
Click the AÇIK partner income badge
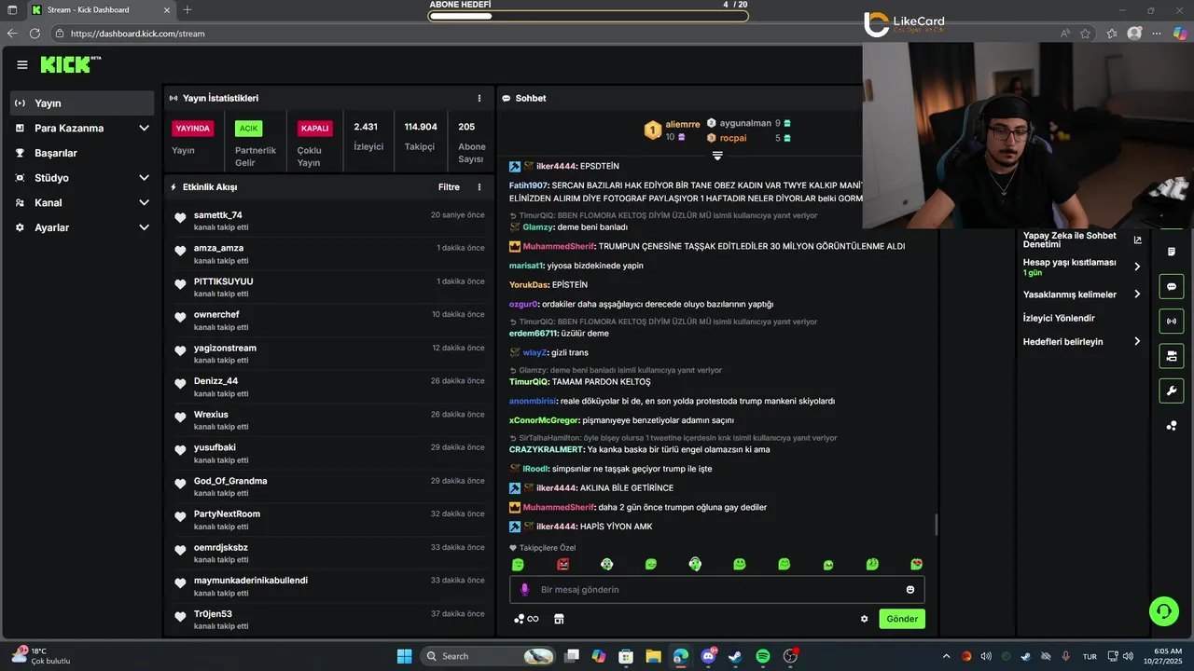[248, 129]
